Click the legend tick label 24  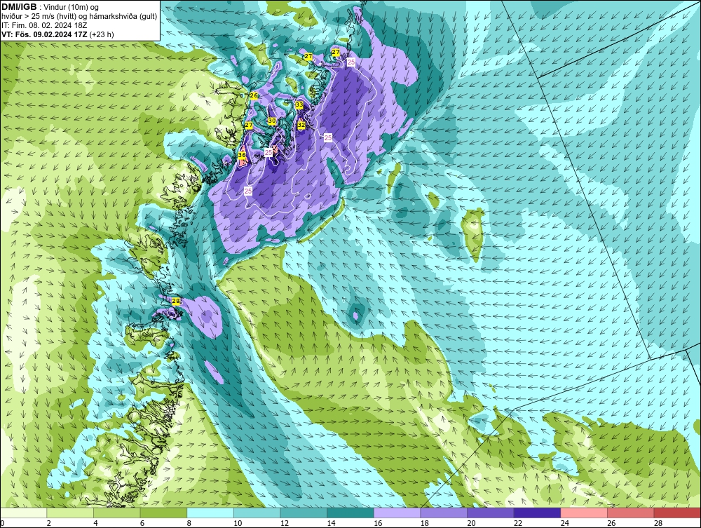(x=564, y=523)
